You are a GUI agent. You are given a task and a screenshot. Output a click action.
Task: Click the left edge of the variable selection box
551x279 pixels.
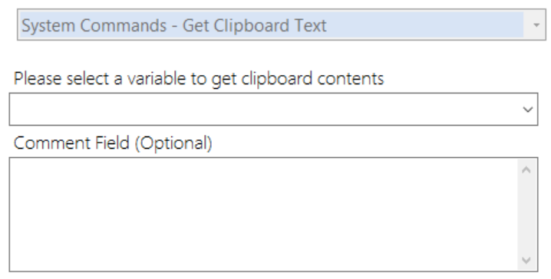click(12, 109)
